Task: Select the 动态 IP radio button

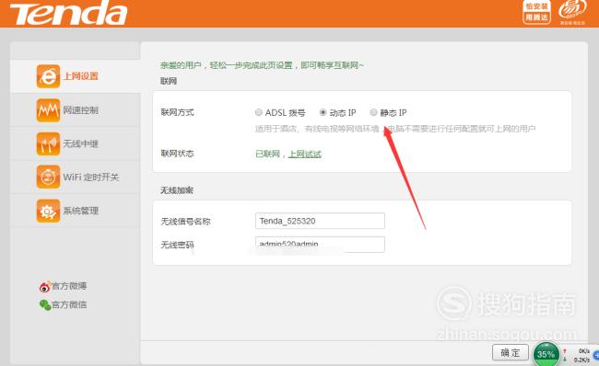Action: tap(323, 112)
